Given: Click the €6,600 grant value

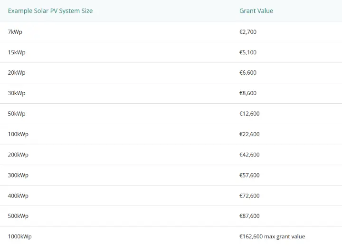Looking at the screenshot, I should click(248, 72).
